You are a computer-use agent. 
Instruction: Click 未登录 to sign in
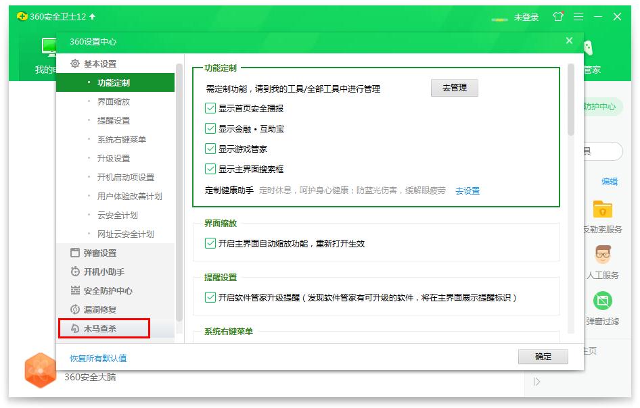point(526,18)
